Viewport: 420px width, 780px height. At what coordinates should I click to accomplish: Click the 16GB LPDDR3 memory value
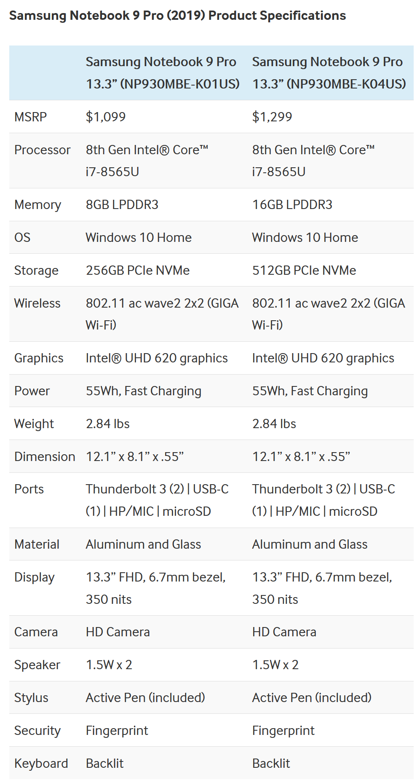(x=292, y=204)
